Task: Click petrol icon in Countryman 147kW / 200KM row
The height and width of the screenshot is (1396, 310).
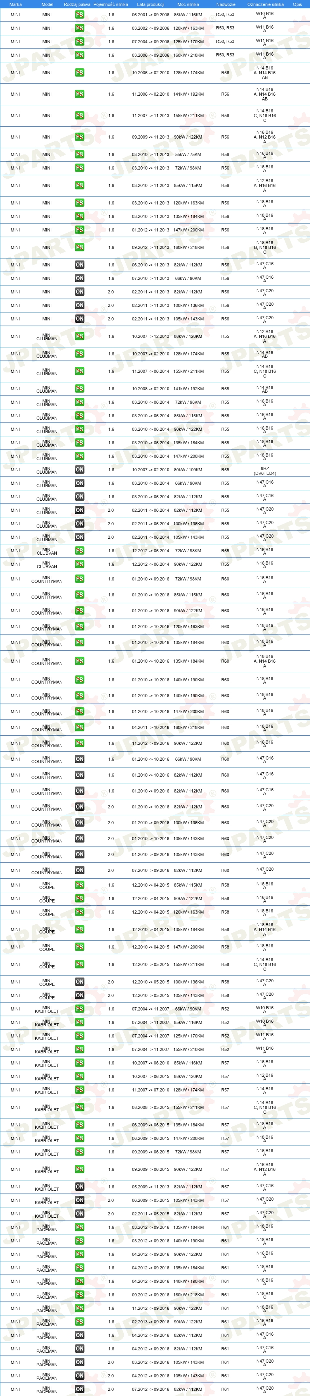Action: click(x=80, y=711)
